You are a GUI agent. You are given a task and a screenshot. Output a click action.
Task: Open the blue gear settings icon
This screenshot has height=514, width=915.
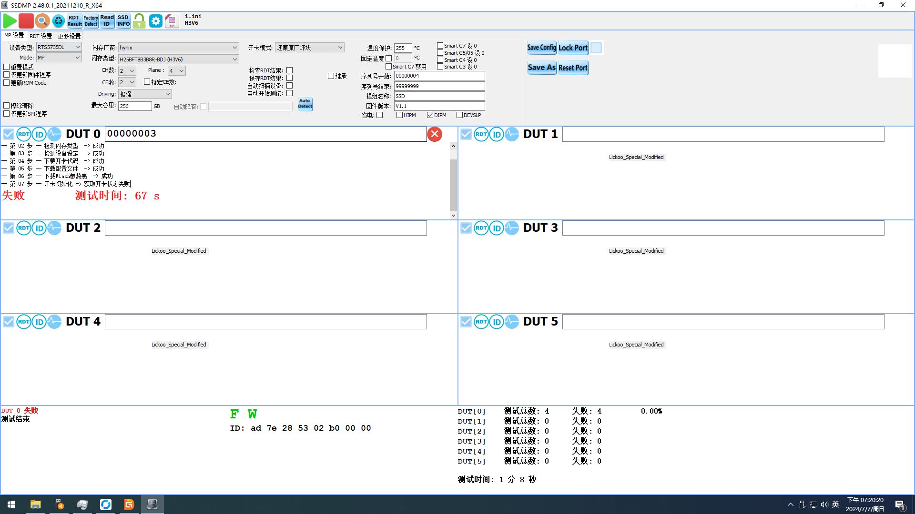pos(155,21)
